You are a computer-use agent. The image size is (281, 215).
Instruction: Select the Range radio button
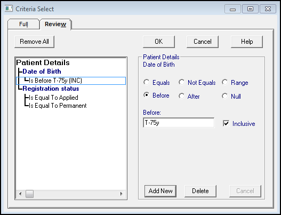pos(224,82)
